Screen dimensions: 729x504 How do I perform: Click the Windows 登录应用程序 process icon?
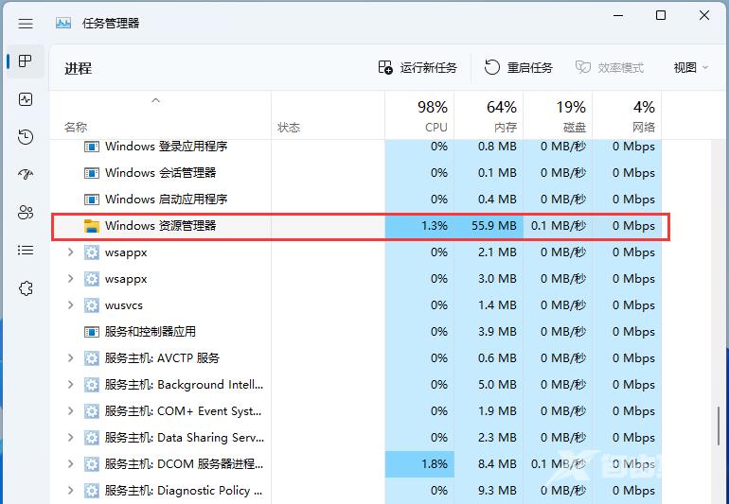(92, 147)
